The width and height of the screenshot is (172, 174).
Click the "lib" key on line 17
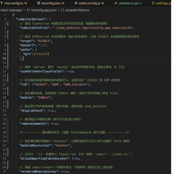pyautogui.click(x=24, y=84)
